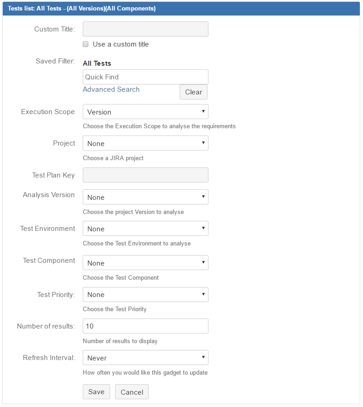Enable the Use a custom title checkbox
The image size is (363, 407).
(x=85, y=44)
